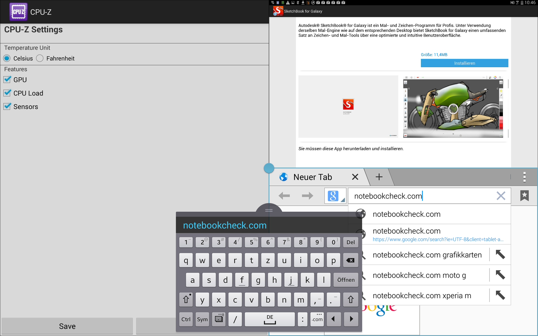This screenshot has width=538, height=336.
Task: Tap the .com key
Action: click(x=317, y=319)
